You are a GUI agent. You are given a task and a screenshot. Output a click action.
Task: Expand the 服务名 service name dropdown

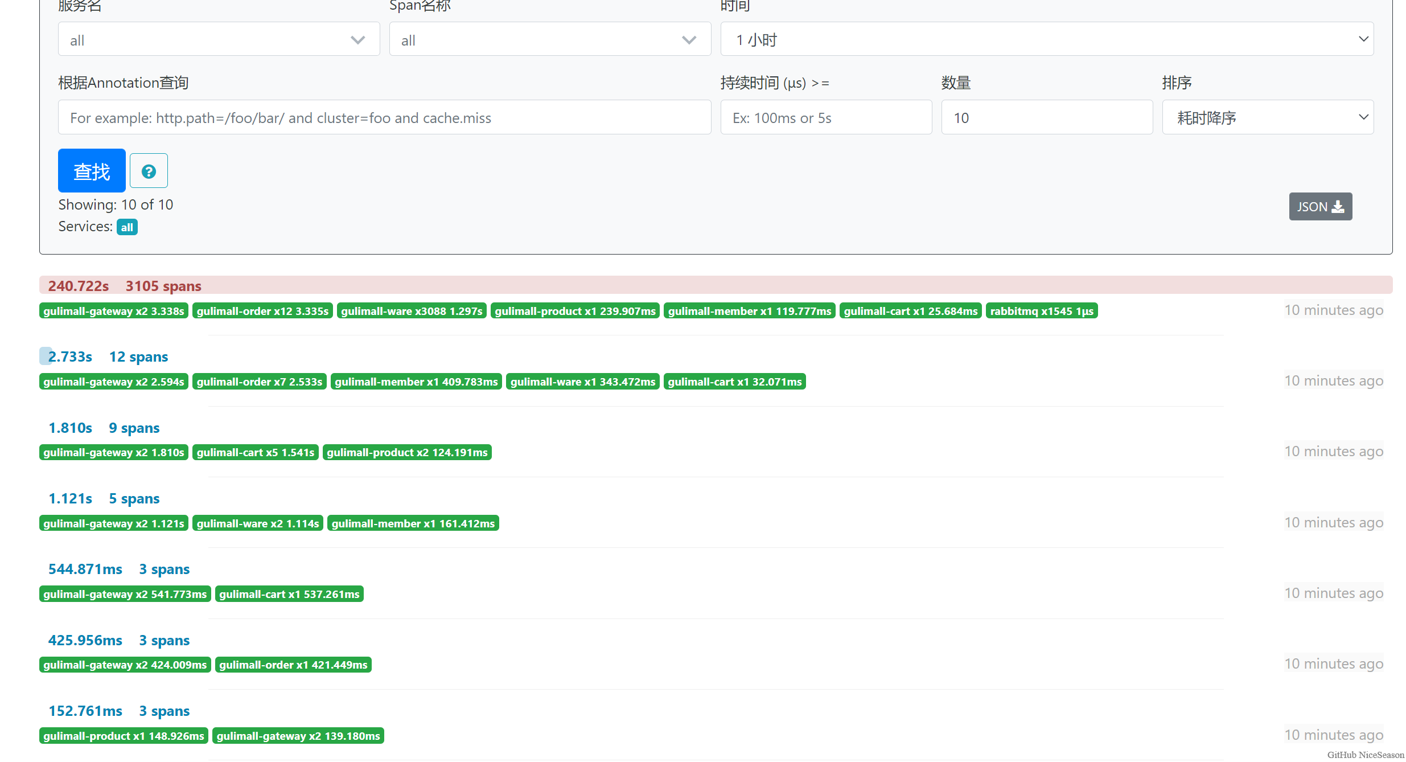click(219, 40)
